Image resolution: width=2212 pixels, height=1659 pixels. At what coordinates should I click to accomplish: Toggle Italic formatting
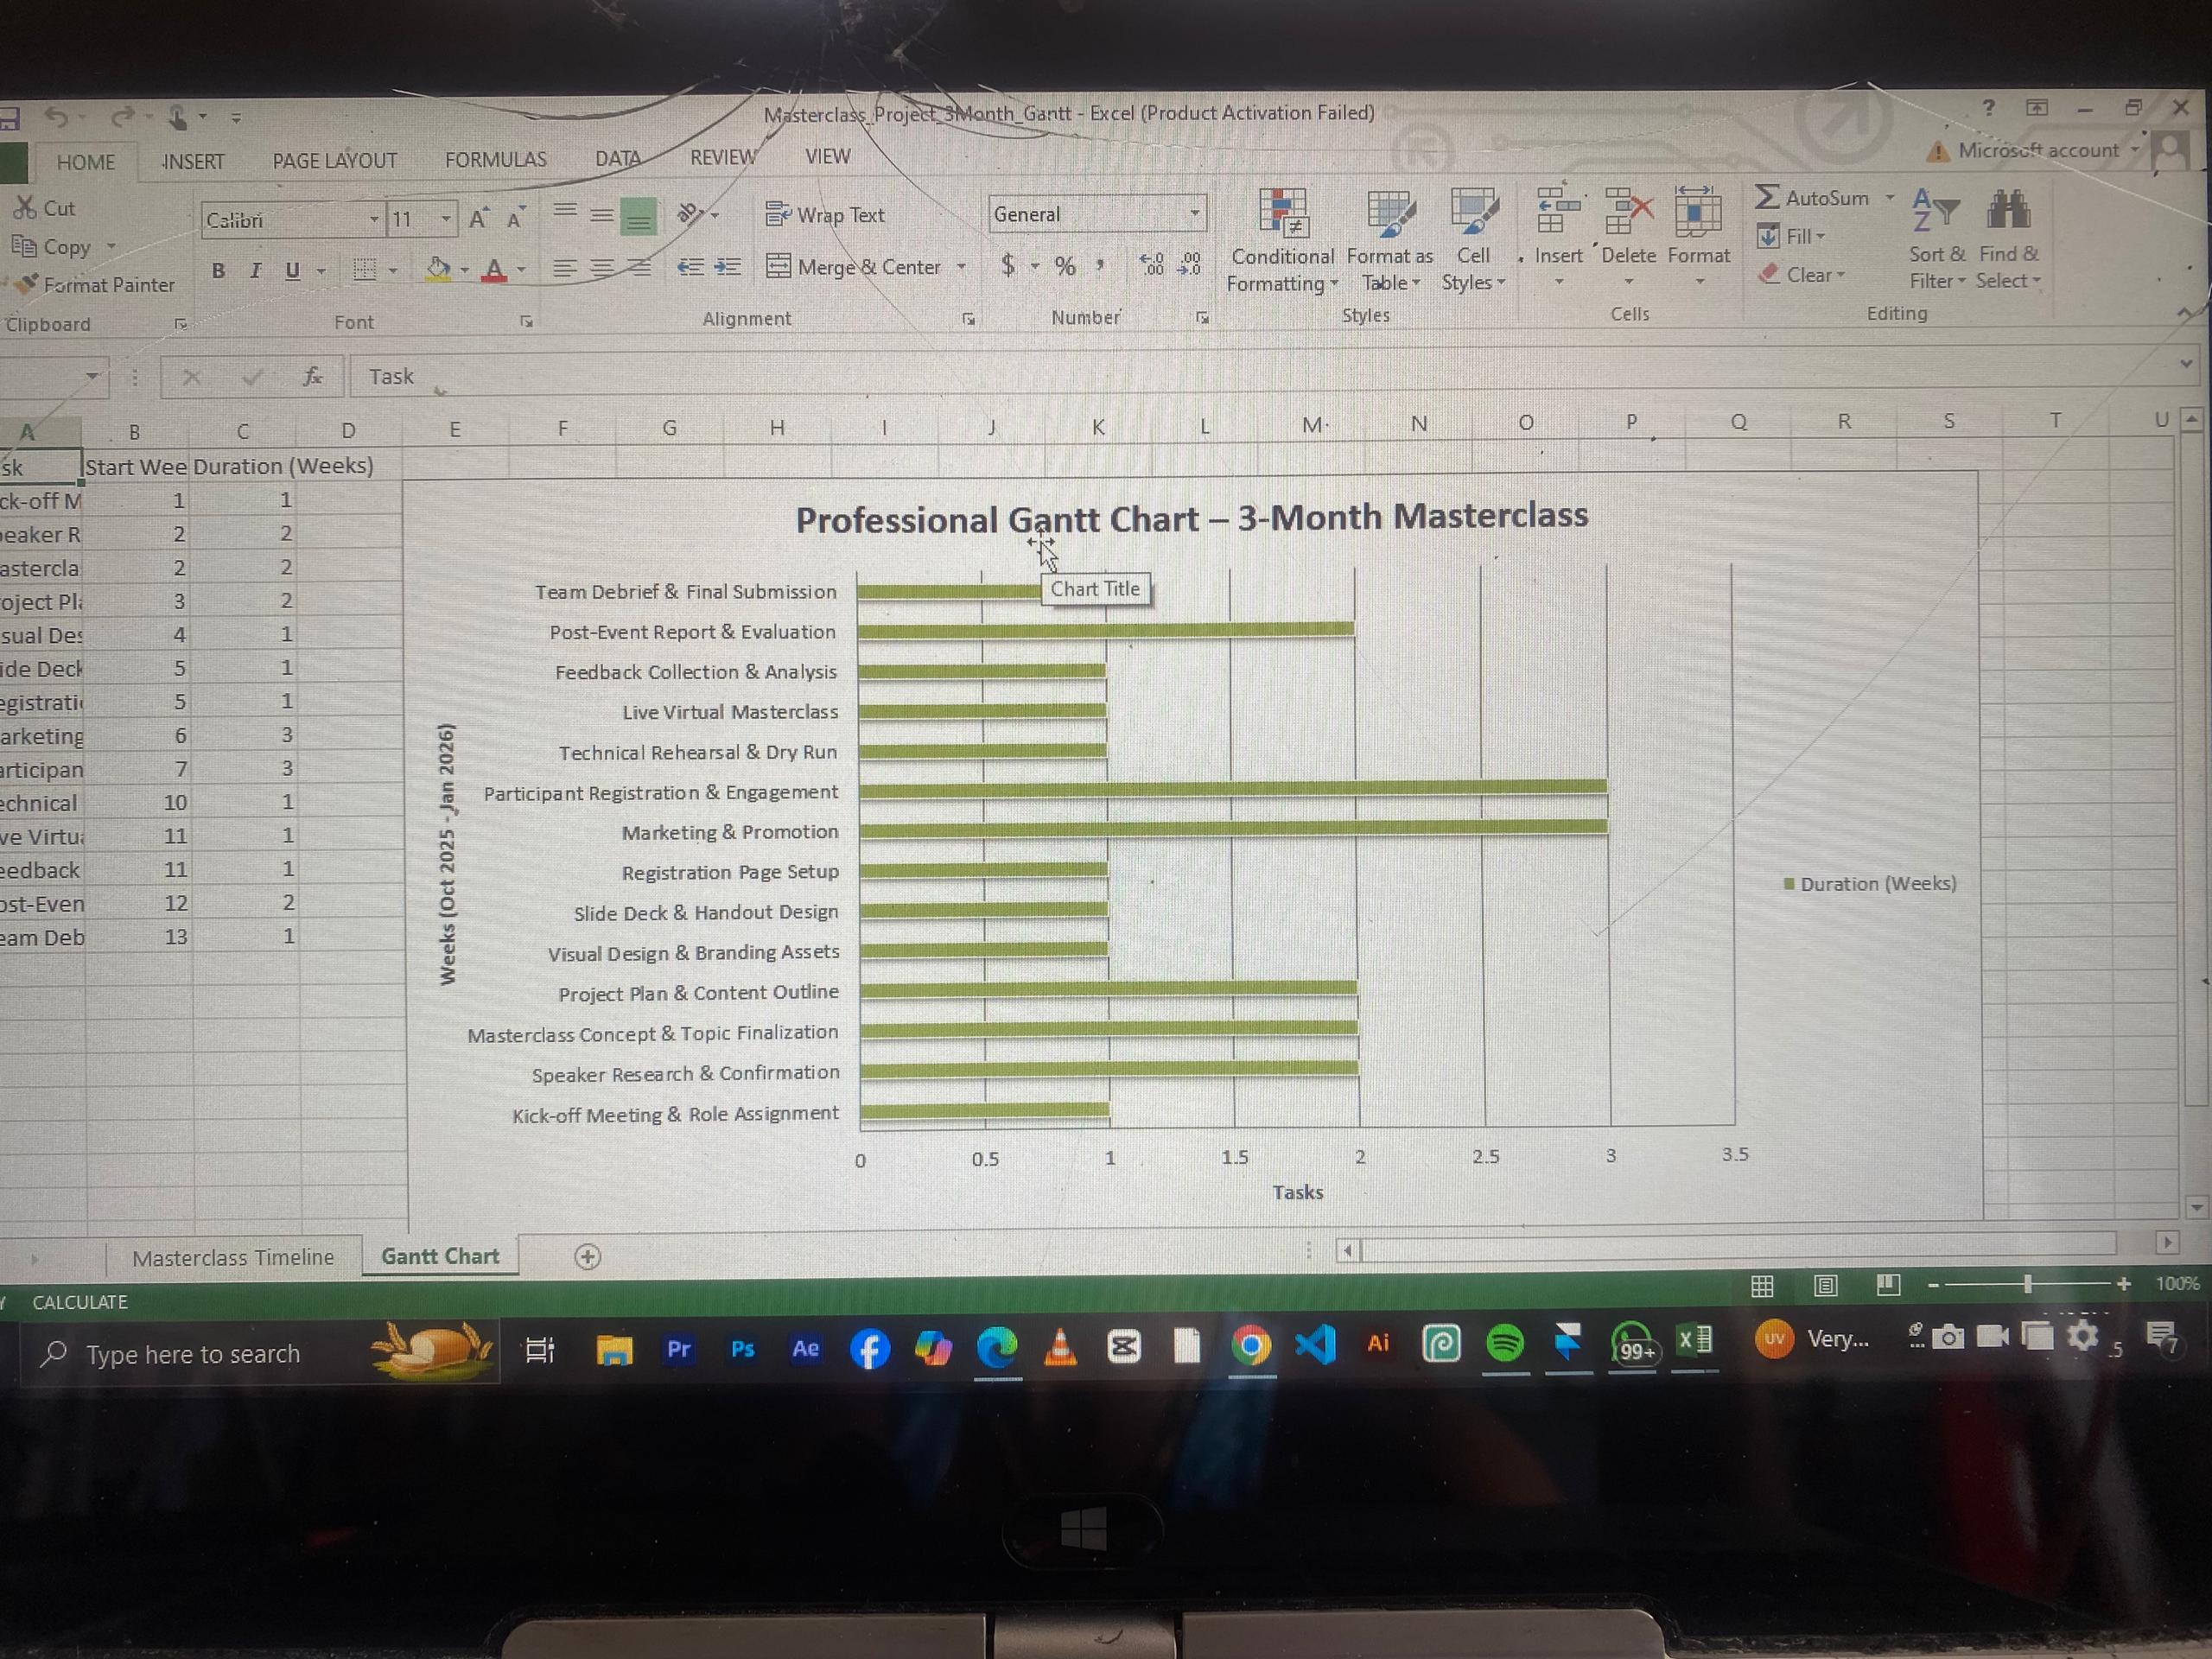coord(255,270)
